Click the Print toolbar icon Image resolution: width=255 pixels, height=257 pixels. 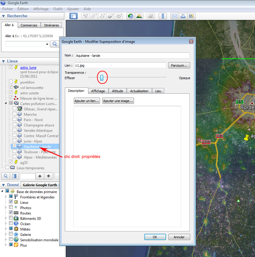click(x=183, y=16)
